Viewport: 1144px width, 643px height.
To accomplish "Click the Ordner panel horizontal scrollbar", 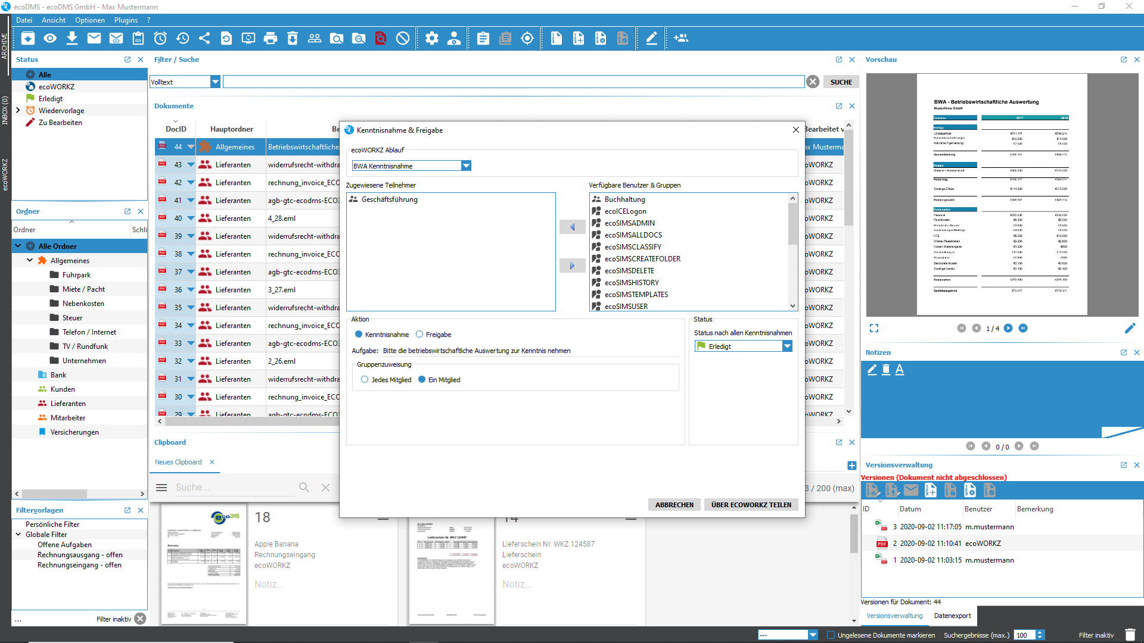I will coord(54,494).
